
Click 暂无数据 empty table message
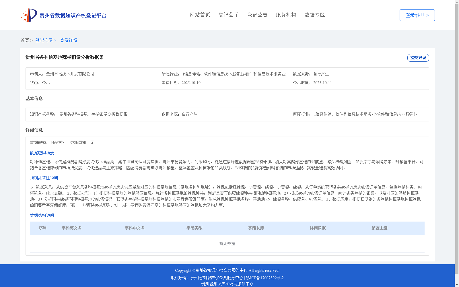[227, 244]
